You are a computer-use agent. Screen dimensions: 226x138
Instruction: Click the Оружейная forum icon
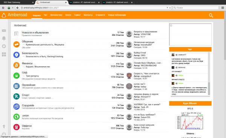(x=17, y=86)
